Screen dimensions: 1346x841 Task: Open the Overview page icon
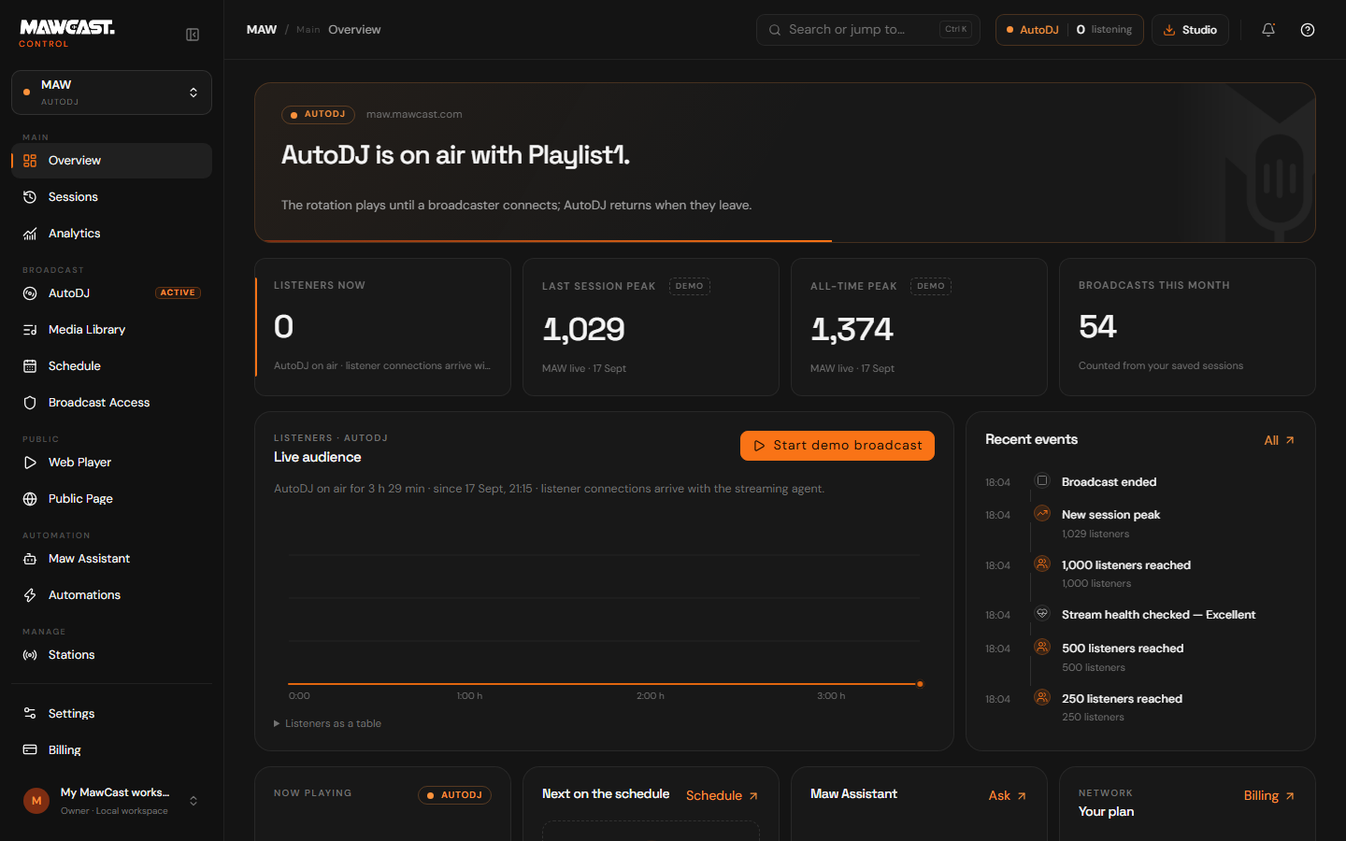coord(30,161)
